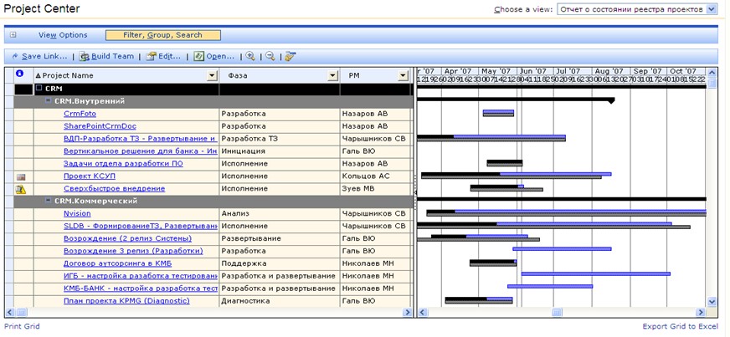Open the Project Name column dropdown

coord(213,76)
